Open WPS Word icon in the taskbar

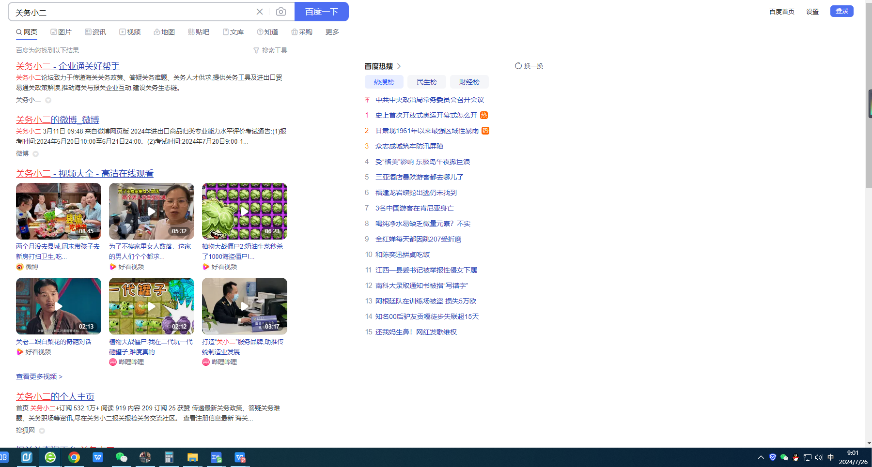point(98,457)
